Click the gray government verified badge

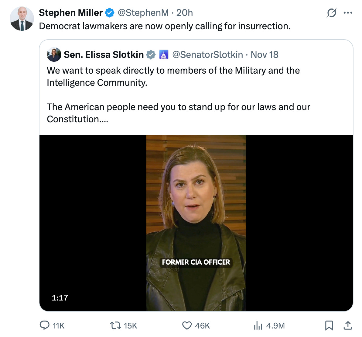151,55
